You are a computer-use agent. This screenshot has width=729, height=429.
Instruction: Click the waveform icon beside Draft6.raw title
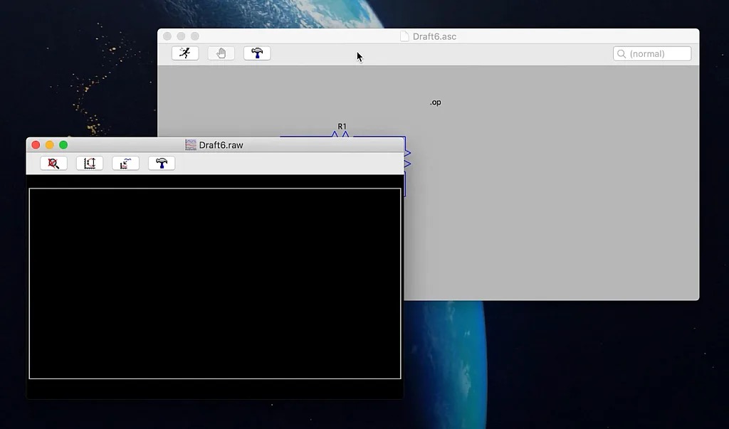(x=191, y=145)
